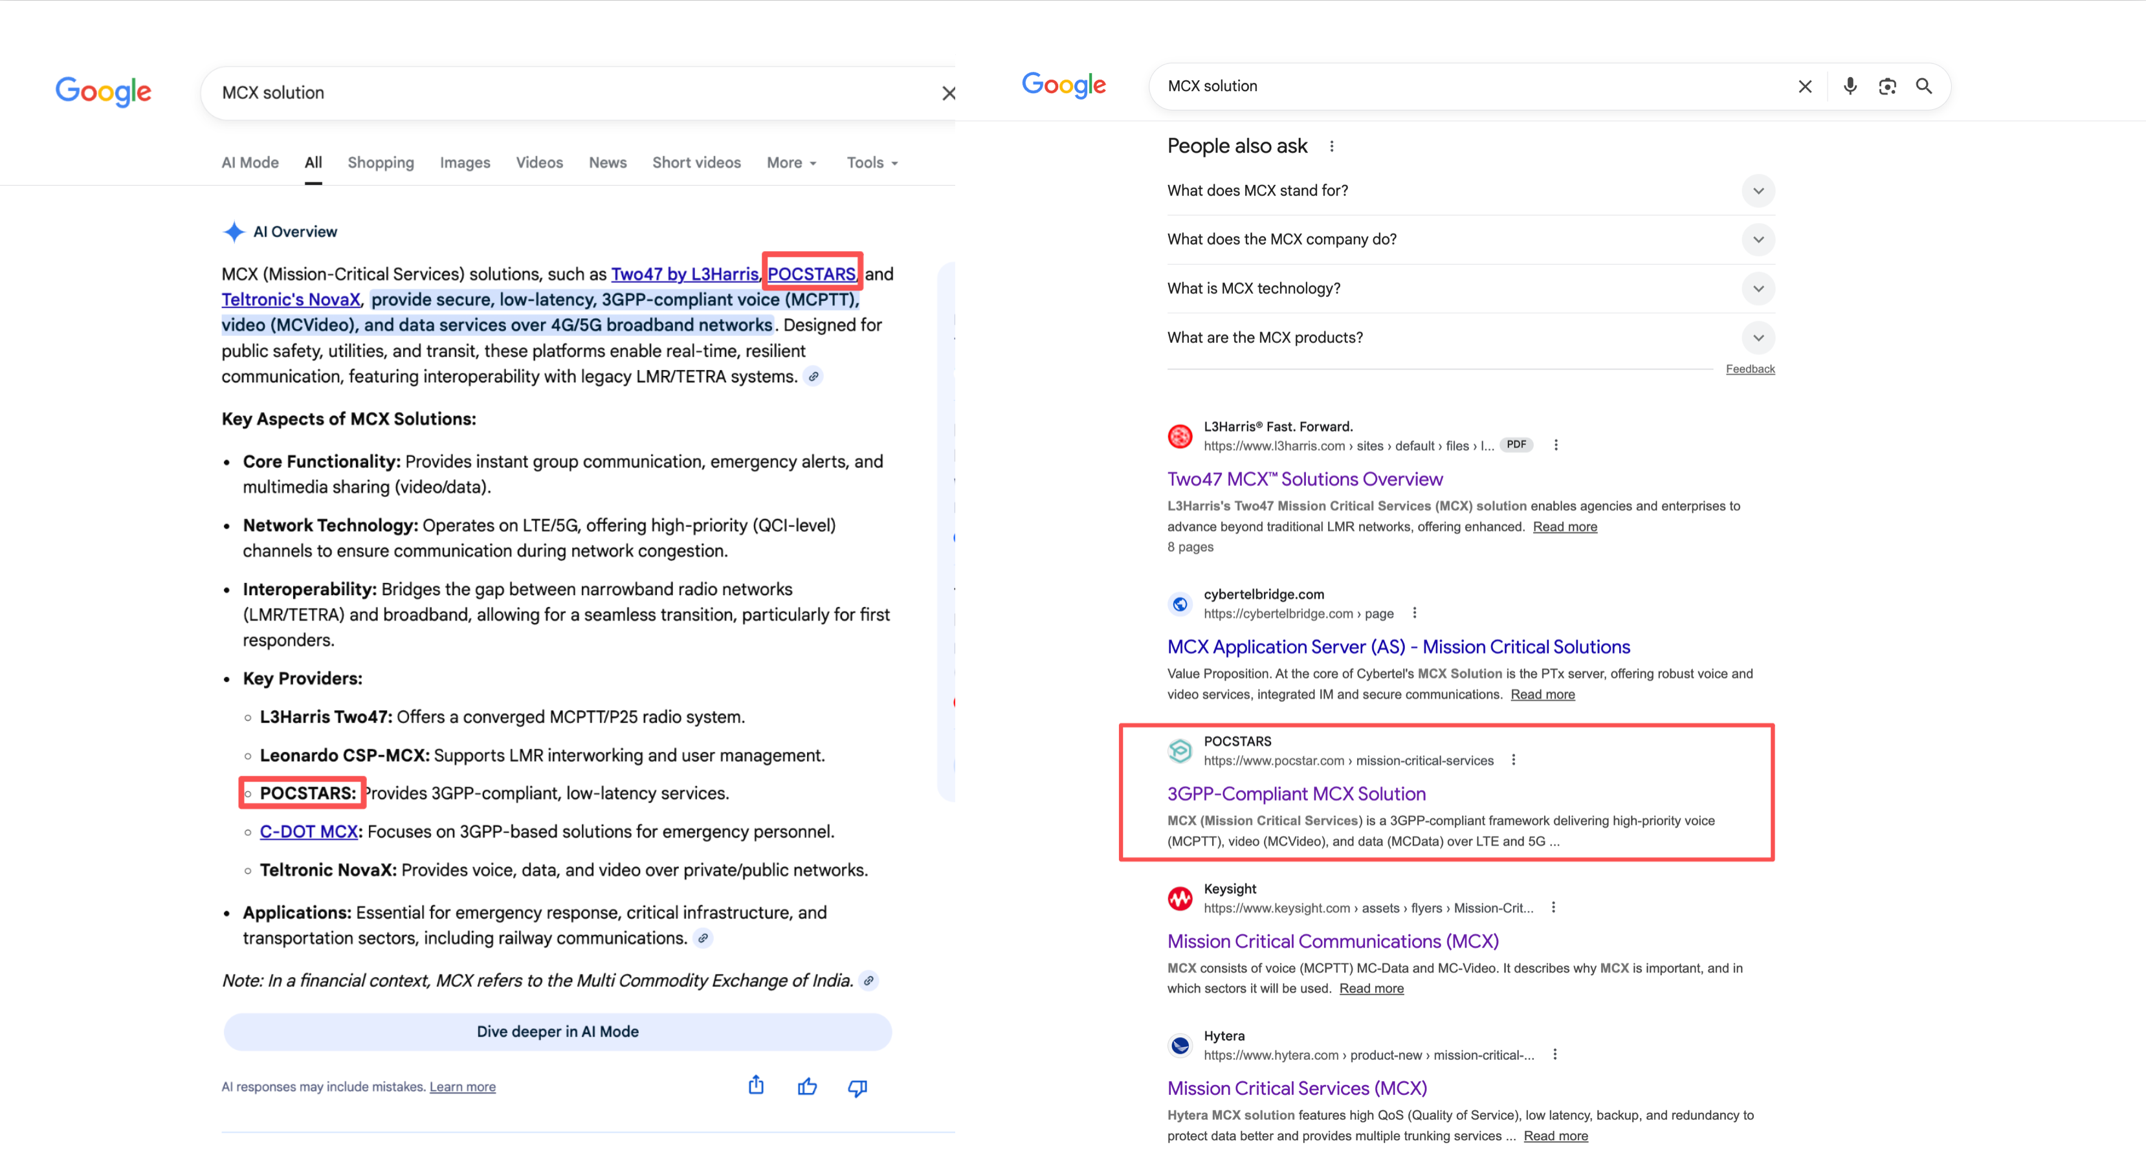Click the AI Overview sparkle icon
Screen dimensions: 2146x1175
tap(234, 232)
